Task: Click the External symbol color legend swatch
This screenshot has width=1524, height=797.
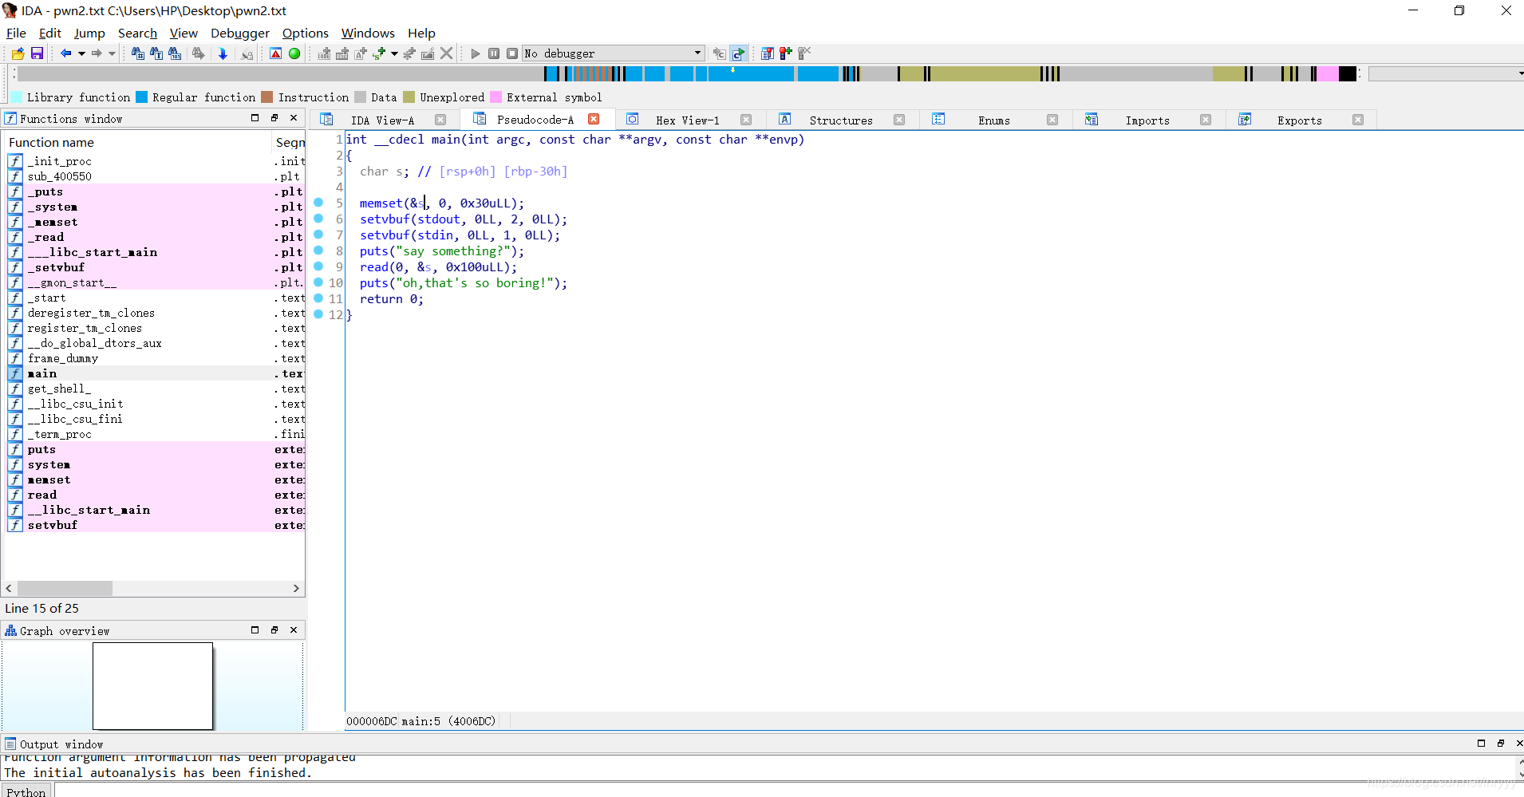Action: click(495, 97)
